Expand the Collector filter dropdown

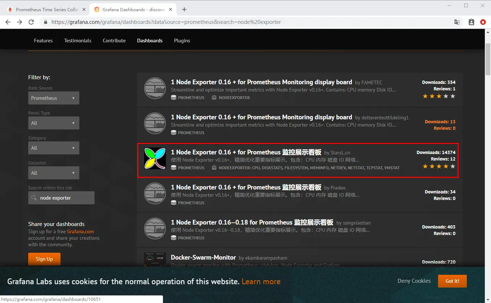click(54, 173)
